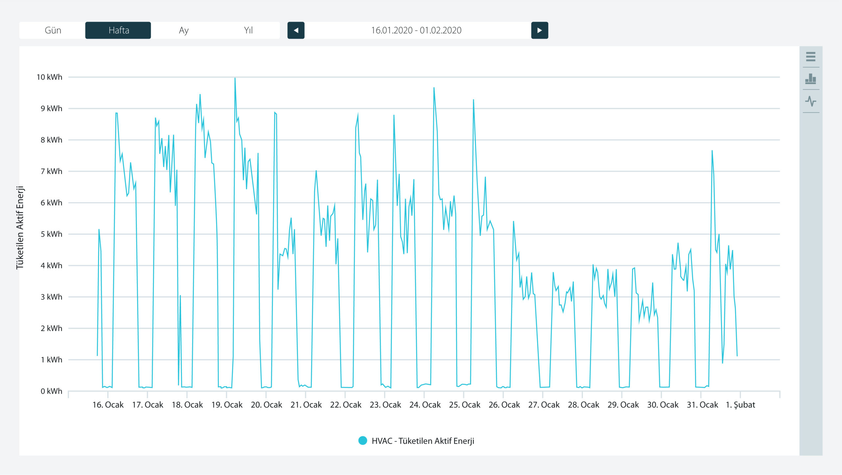
Task: Click the 8 kWh axis label
Action: [x=51, y=140]
